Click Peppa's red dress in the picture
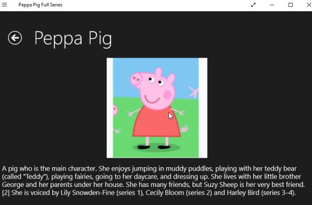 tap(156, 123)
